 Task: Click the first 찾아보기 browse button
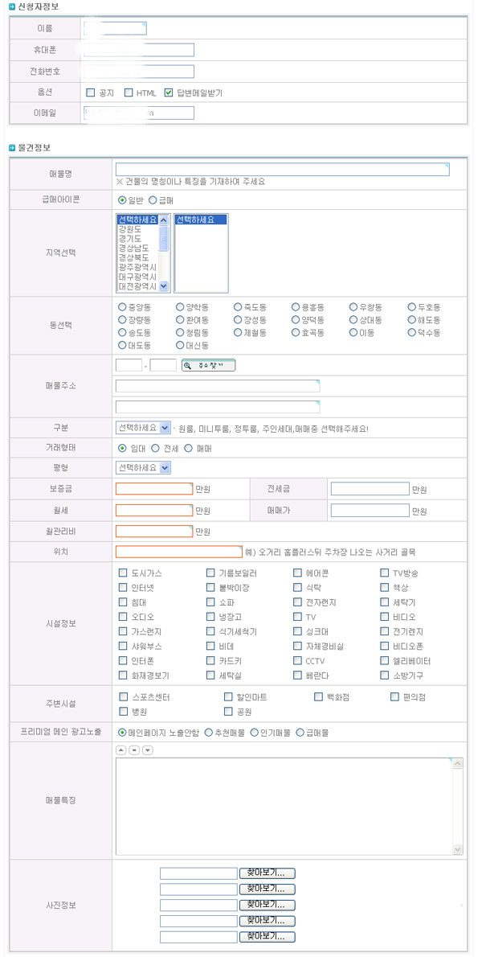[268, 873]
